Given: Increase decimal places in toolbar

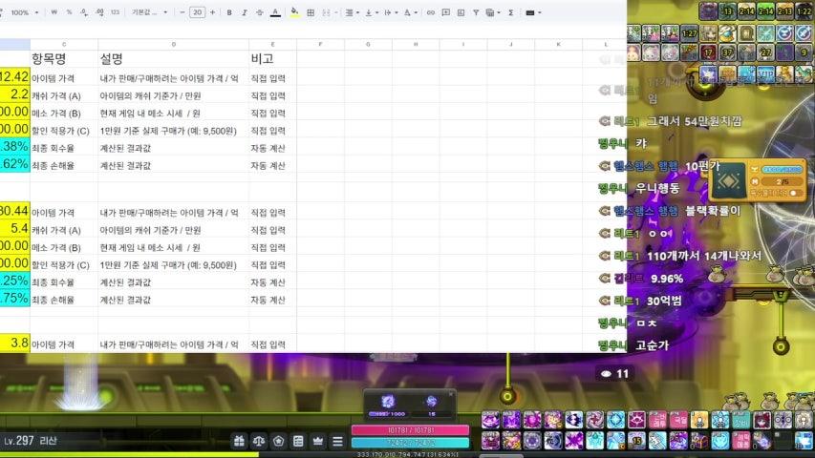Looking at the screenshot, I should pos(99,12).
